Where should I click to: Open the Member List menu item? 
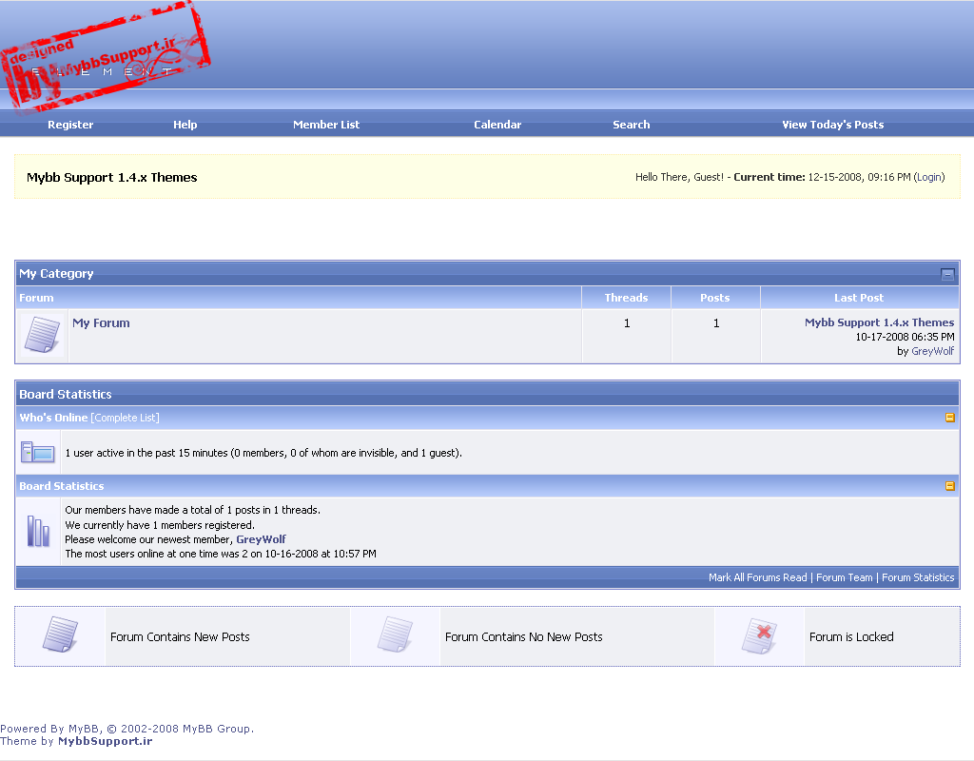(x=326, y=125)
